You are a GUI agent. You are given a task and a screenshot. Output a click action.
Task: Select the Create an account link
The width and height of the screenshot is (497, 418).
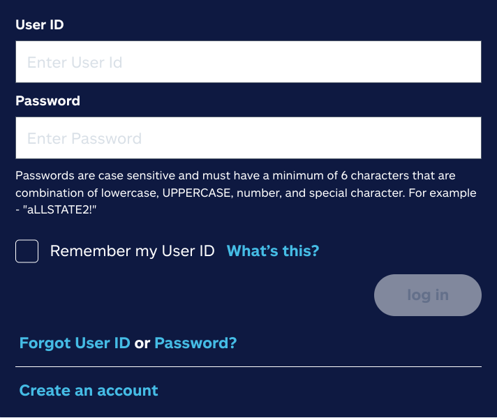point(89,391)
